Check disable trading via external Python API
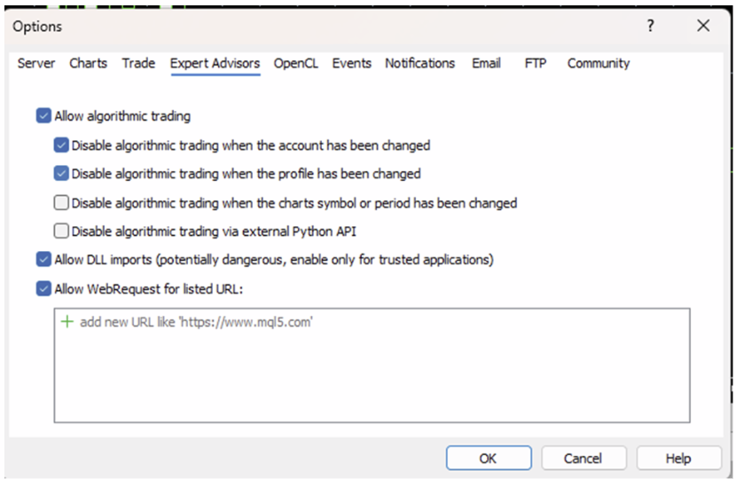This screenshot has width=736, height=479. click(x=61, y=232)
